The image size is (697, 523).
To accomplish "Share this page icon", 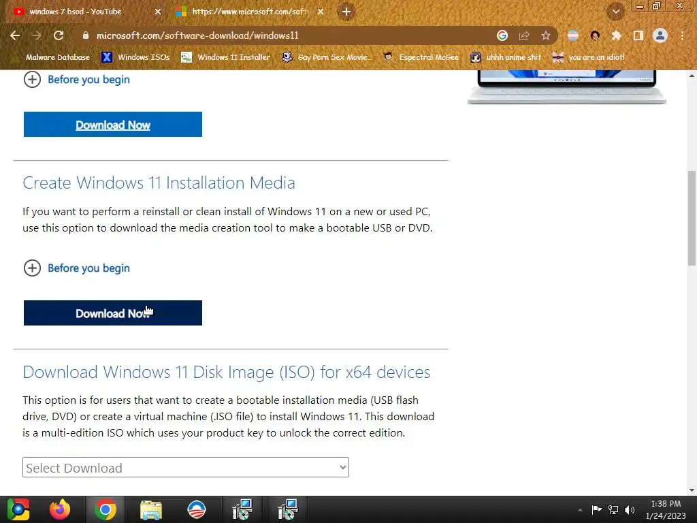I will tap(524, 35).
